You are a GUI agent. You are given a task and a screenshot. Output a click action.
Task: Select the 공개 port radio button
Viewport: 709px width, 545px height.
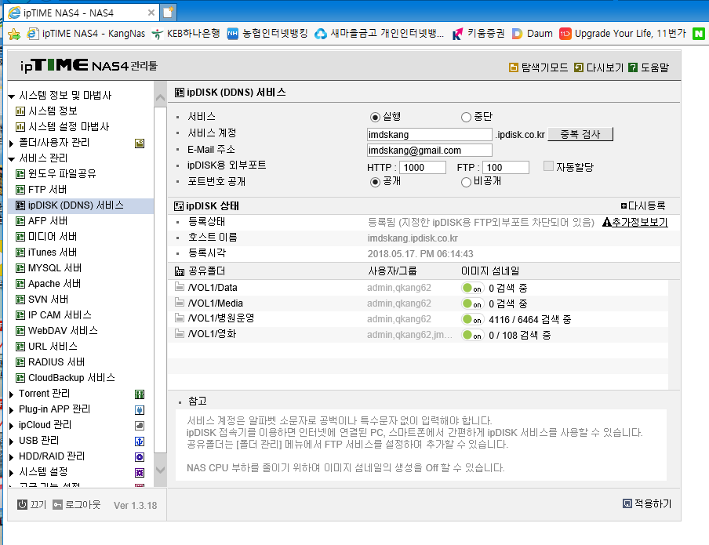pyautogui.click(x=375, y=182)
